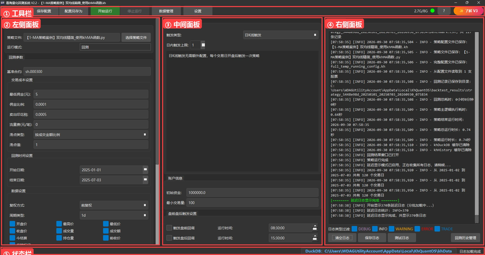
Task: Toggle the 最高价 checkbox
Action: [59, 224]
